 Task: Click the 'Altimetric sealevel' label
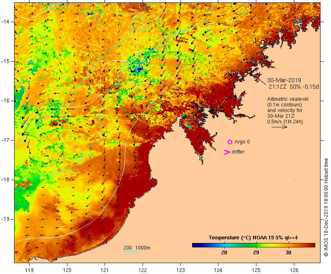coord(288,99)
